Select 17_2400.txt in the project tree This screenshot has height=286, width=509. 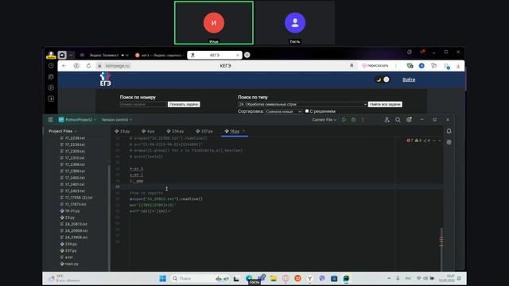[x=72, y=178]
